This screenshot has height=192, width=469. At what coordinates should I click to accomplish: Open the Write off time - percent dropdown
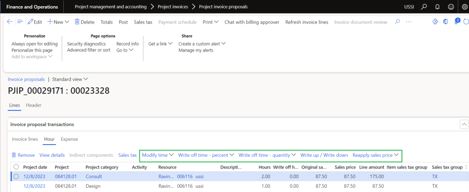(206, 155)
